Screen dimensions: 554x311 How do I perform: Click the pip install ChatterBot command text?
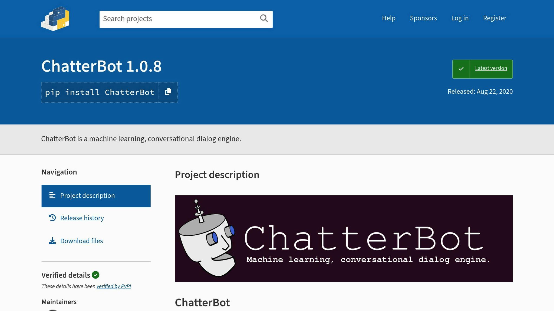[x=100, y=92]
